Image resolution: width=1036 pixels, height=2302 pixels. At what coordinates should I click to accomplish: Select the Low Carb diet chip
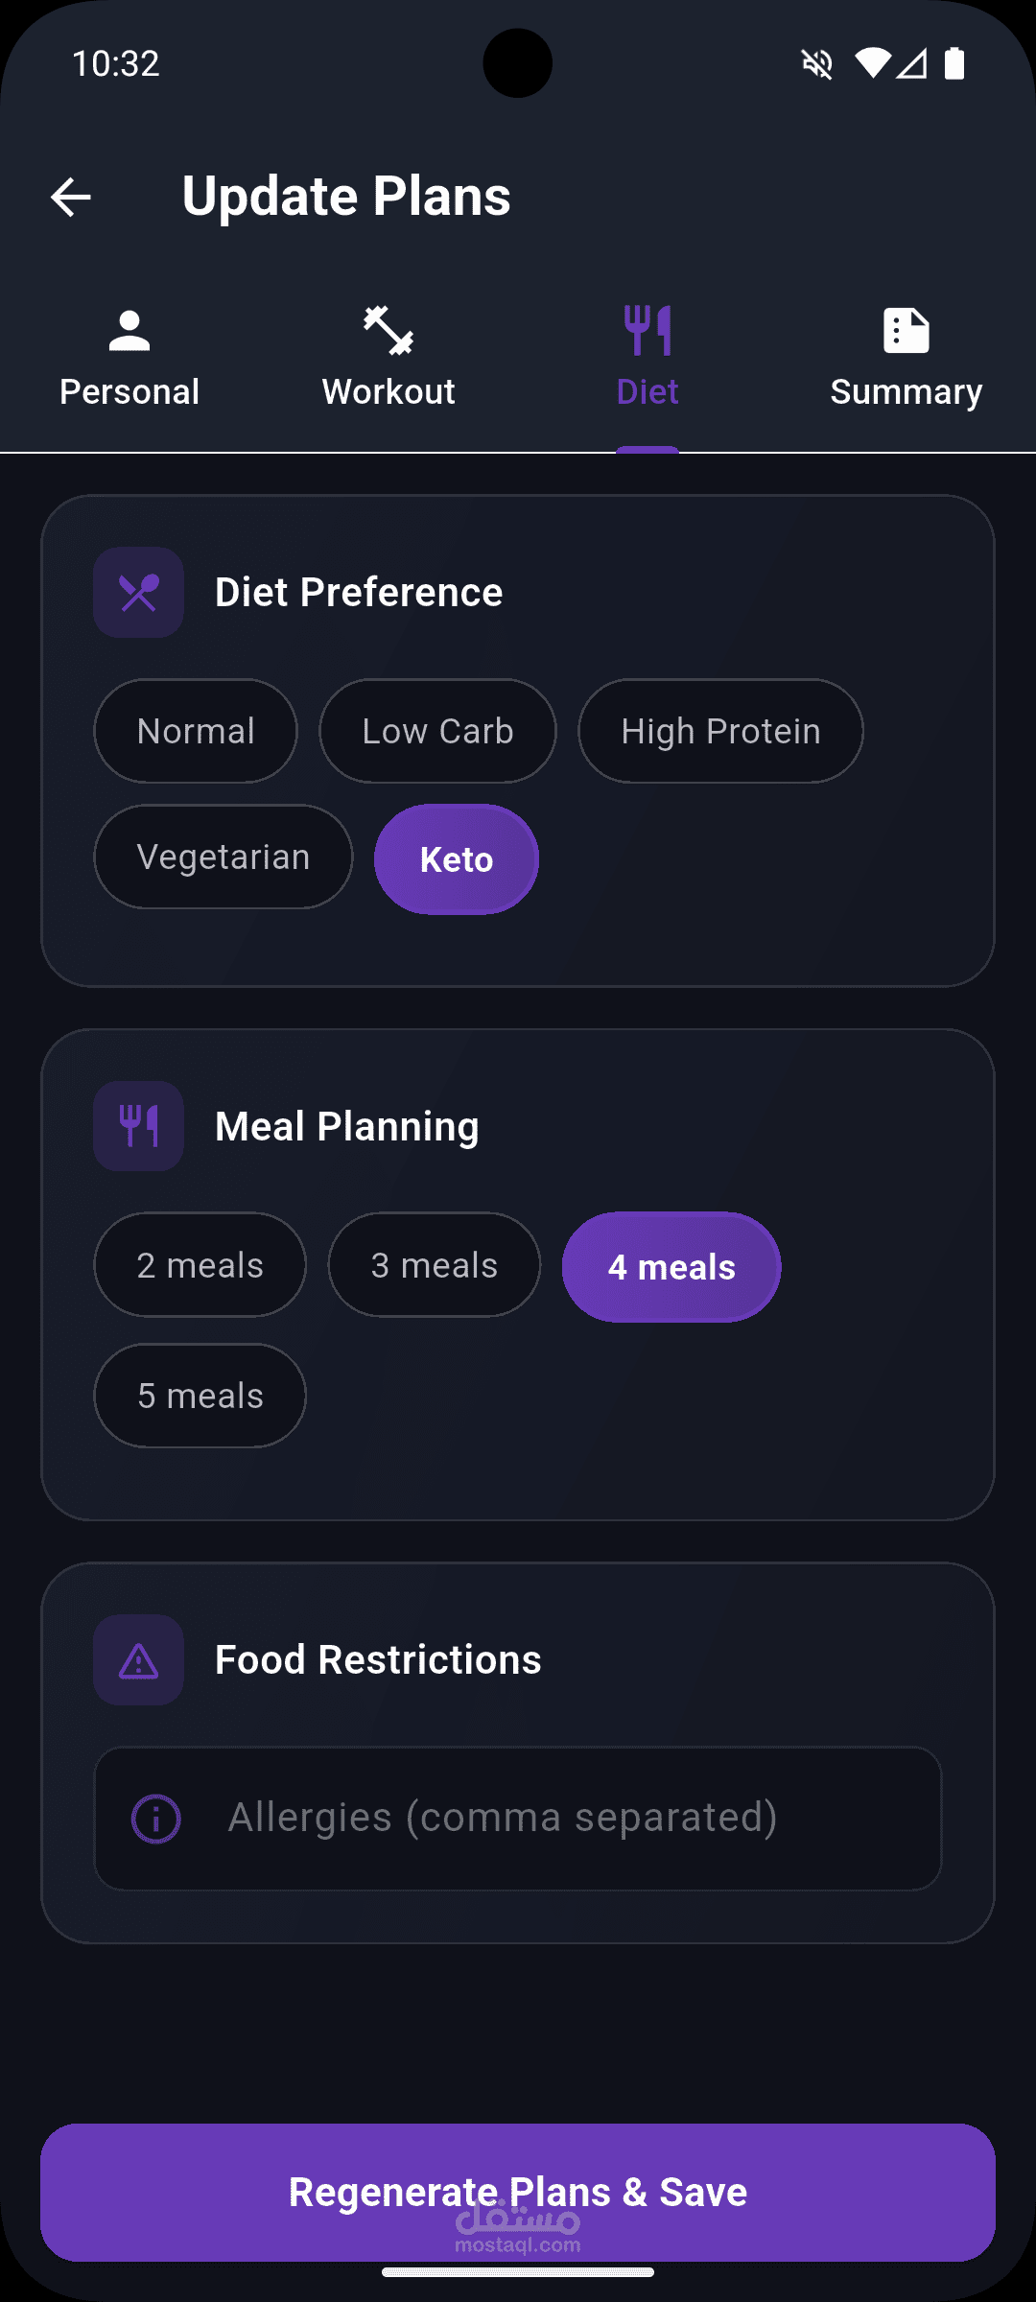[x=437, y=731]
